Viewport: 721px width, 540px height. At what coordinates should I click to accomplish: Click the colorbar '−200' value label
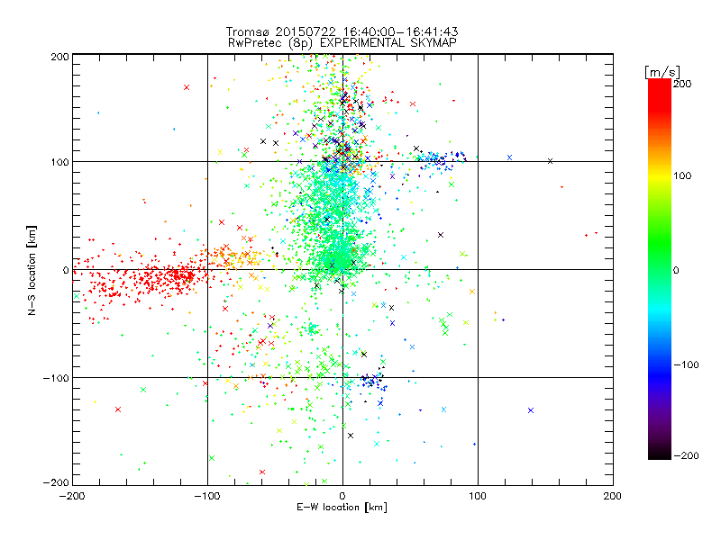pyautogui.click(x=686, y=455)
